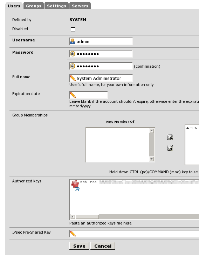This screenshot has width=199, height=255.
Task: Click the pencil icon in the Full name field
Action: [73, 78]
